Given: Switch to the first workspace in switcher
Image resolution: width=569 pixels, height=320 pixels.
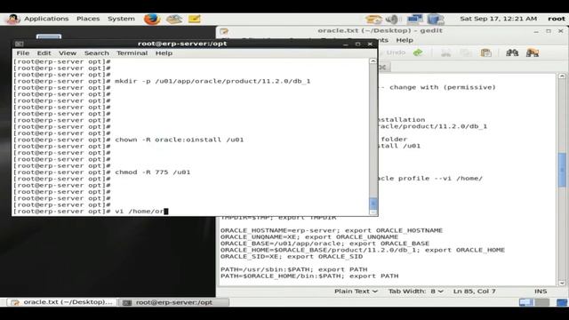Looking at the screenshot, I should pyautogui.click(x=525, y=302).
